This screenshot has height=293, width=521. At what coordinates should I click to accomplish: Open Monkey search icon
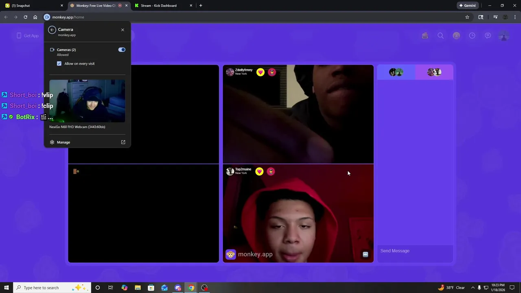click(x=440, y=36)
